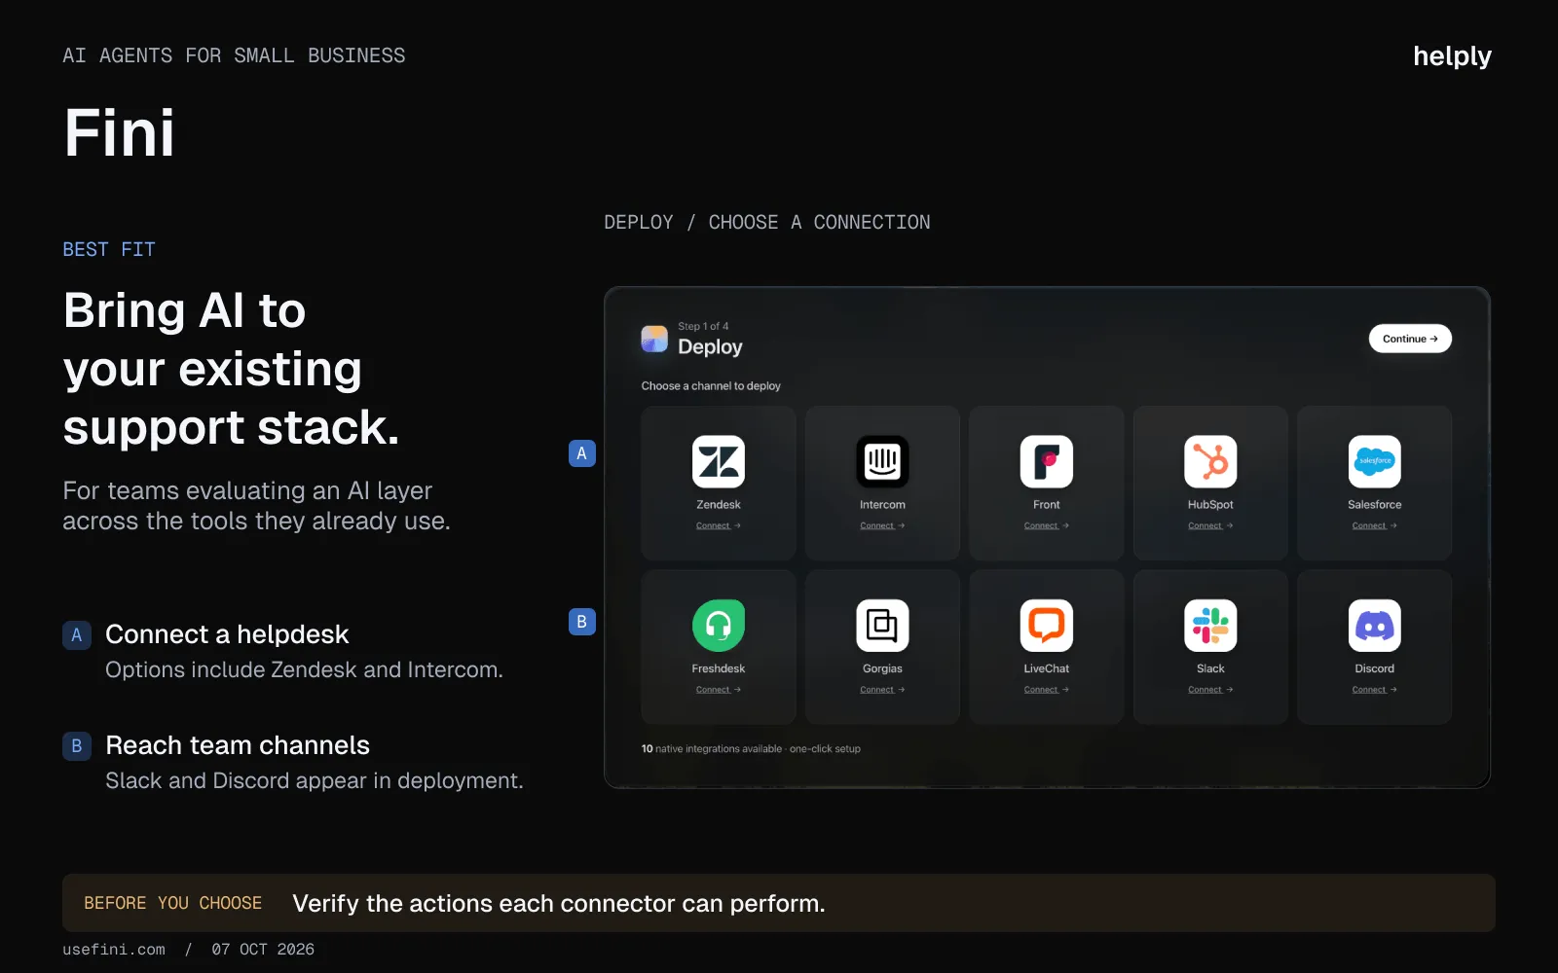Click the 'Choose a channel to deploy' text
1558x973 pixels.
(711, 386)
